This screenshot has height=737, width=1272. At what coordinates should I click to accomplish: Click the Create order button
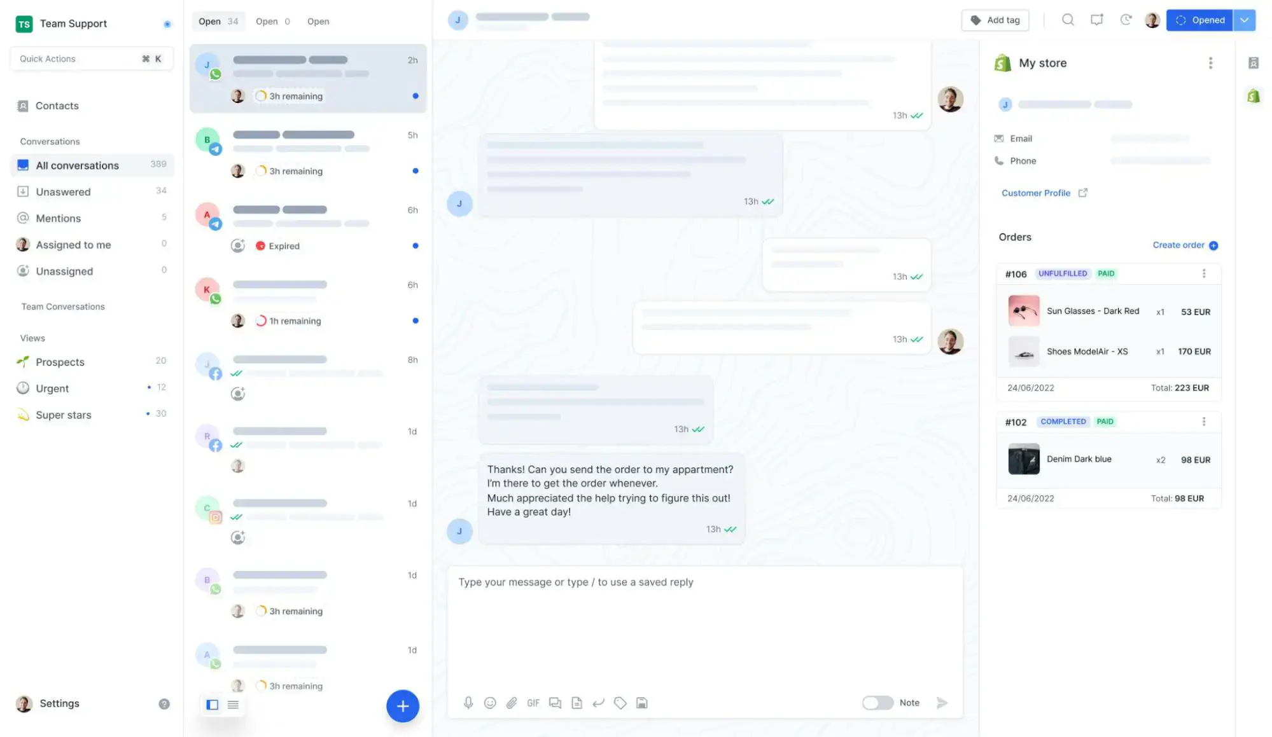(x=1184, y=245)
